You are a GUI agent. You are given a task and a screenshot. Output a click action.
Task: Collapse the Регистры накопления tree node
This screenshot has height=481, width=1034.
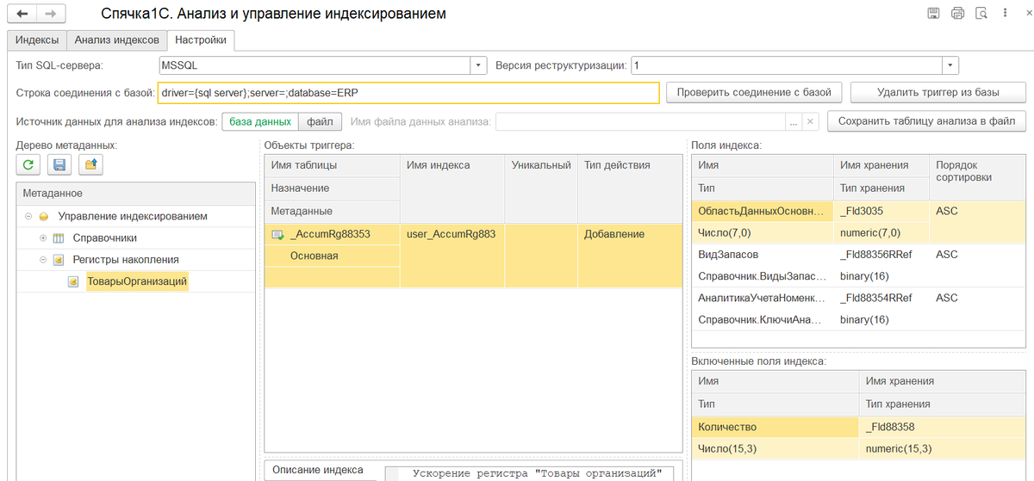(x=43, y=259)
